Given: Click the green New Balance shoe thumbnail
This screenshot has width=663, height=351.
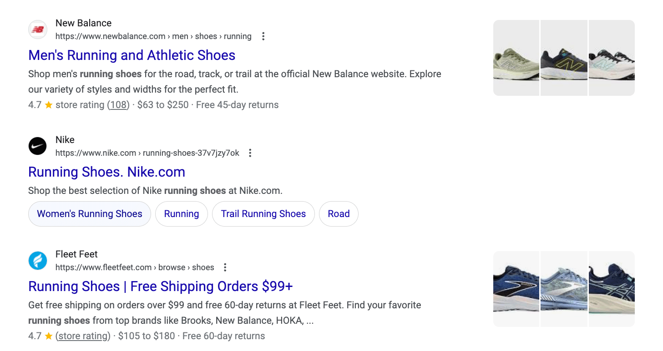Looking at the screenshot, I should point(516,58).
